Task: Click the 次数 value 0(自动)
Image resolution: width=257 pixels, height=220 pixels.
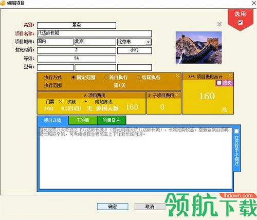Action: click(x=71, y=108)
